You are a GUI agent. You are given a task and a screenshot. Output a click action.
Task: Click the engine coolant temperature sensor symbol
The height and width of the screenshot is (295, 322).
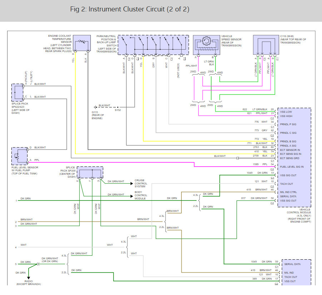point(82,43)
